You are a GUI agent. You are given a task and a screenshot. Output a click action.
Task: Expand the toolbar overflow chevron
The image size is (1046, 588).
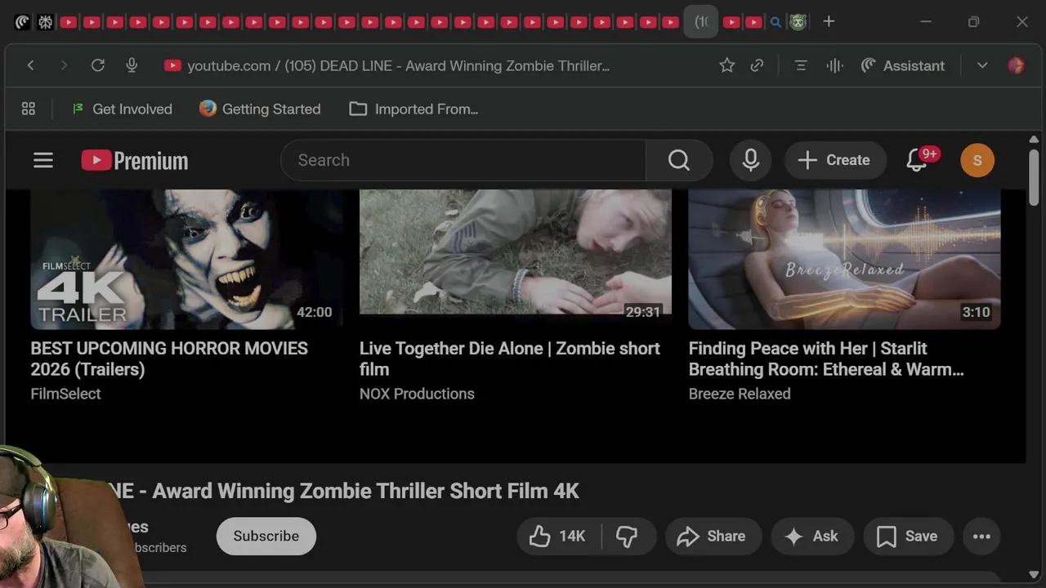click(x=982, y=65)
